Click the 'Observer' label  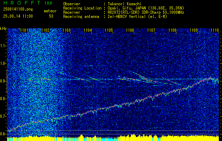(72, 4)
